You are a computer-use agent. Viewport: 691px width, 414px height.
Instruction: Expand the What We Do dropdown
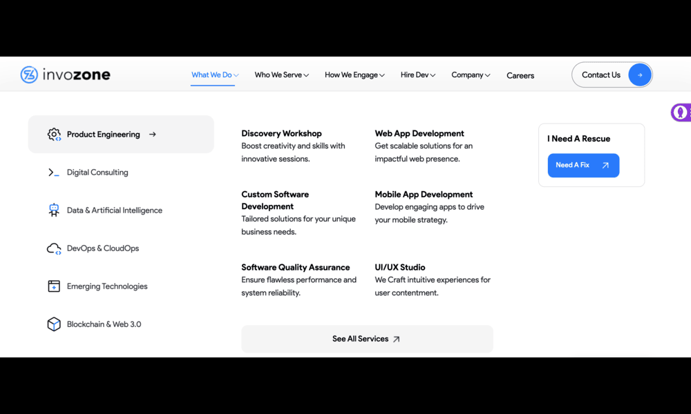tap(214, 75)
